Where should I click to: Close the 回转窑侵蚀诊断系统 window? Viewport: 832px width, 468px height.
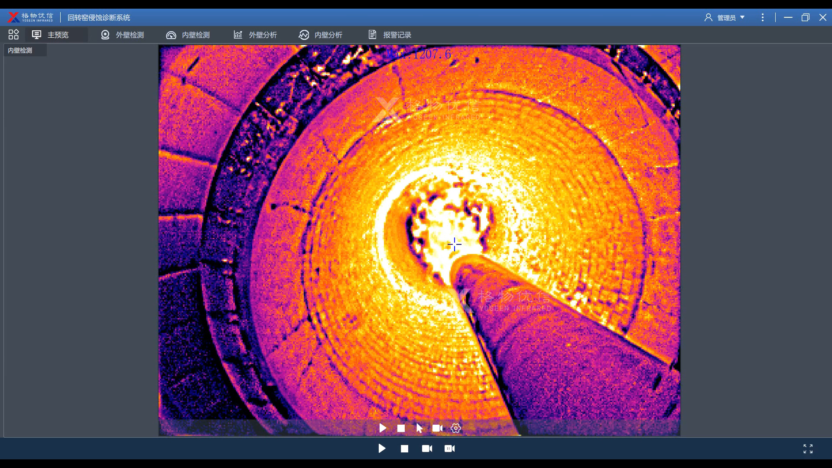[823, 17]
